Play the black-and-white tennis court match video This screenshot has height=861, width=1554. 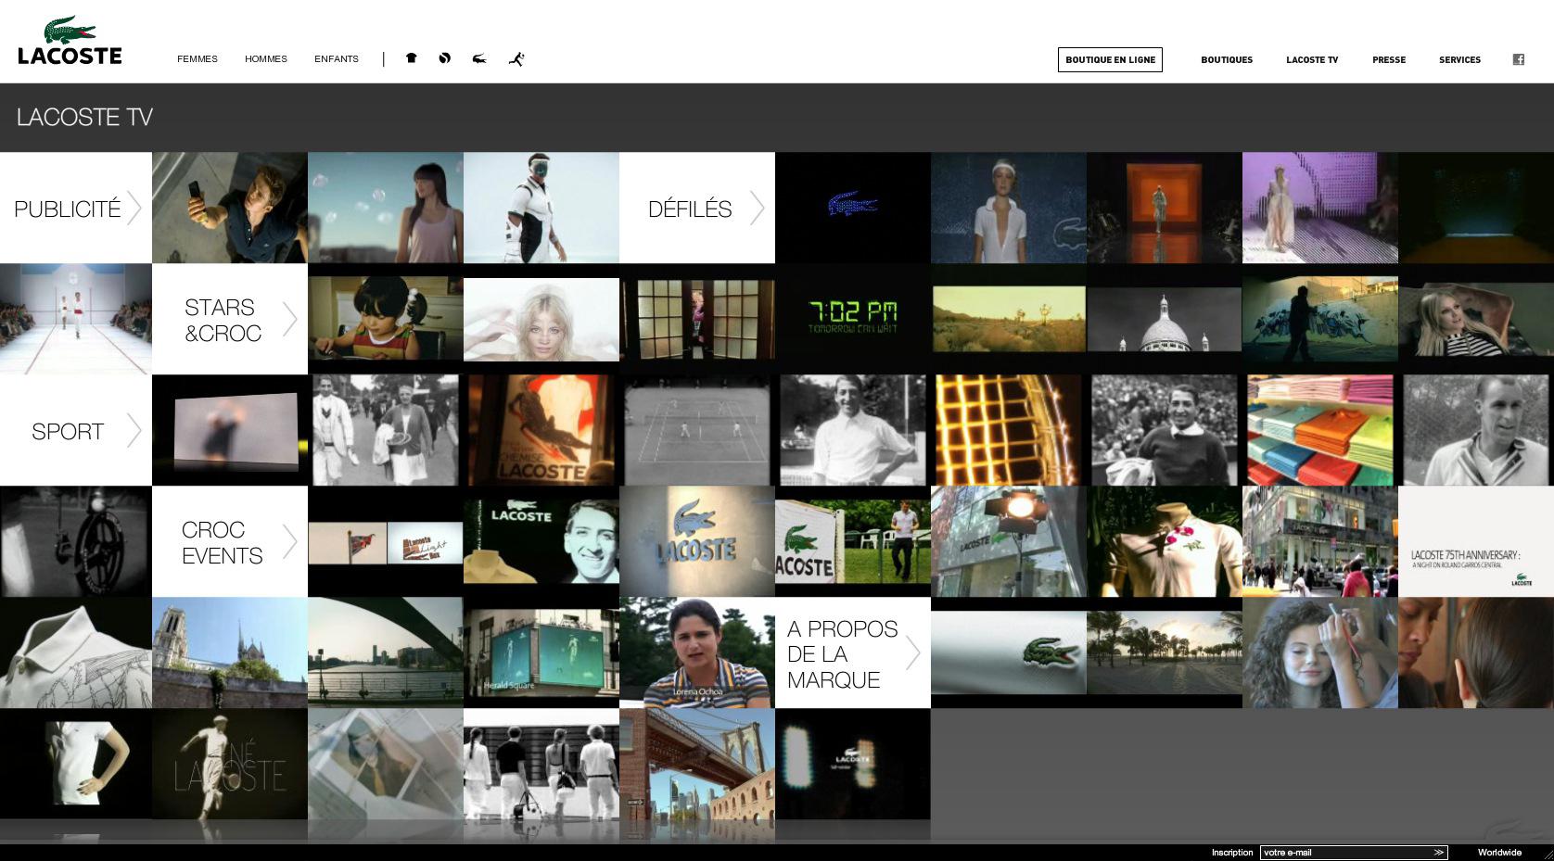pos(697,430)
